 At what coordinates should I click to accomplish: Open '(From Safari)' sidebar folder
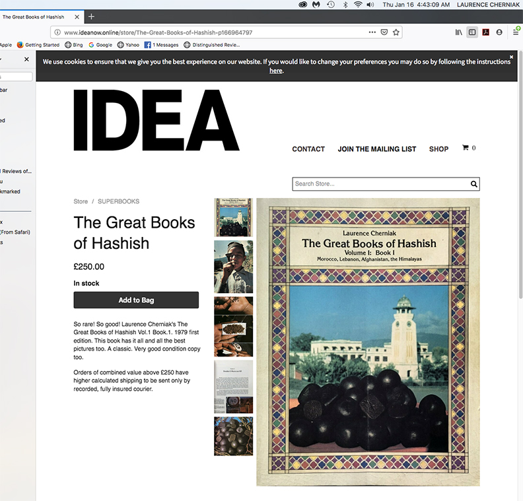click(x=15, y=232)
